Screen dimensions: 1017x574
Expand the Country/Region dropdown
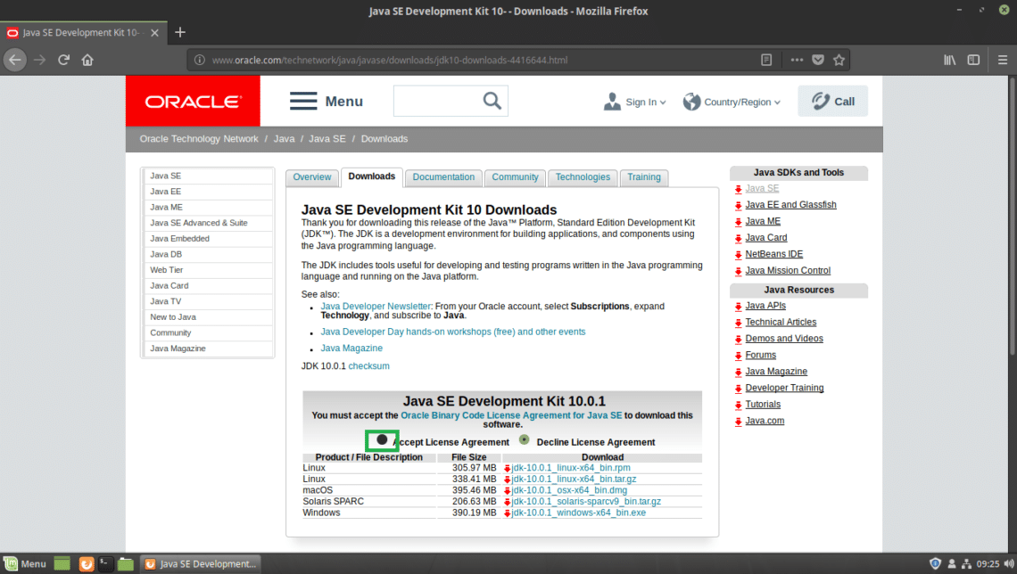pyautogui.click(x=732, y=102)
